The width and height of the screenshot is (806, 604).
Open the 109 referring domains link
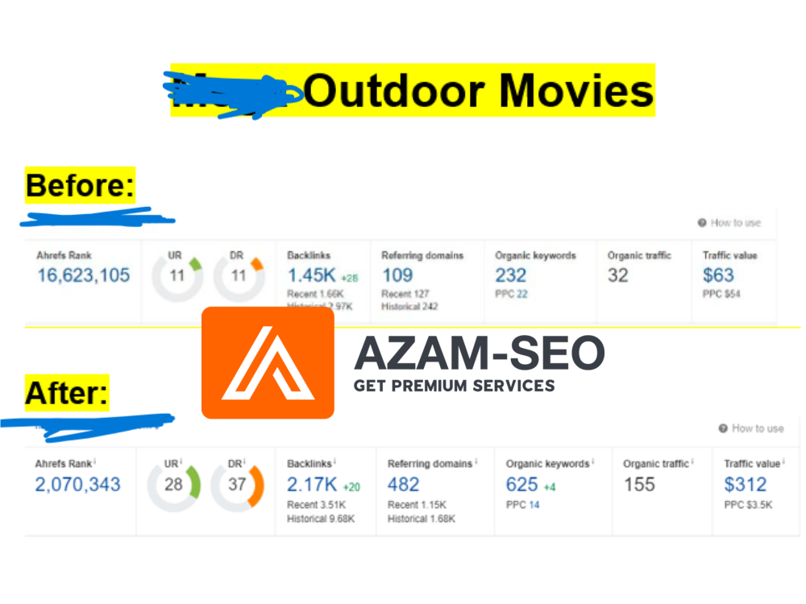click(x=397, y=275)
